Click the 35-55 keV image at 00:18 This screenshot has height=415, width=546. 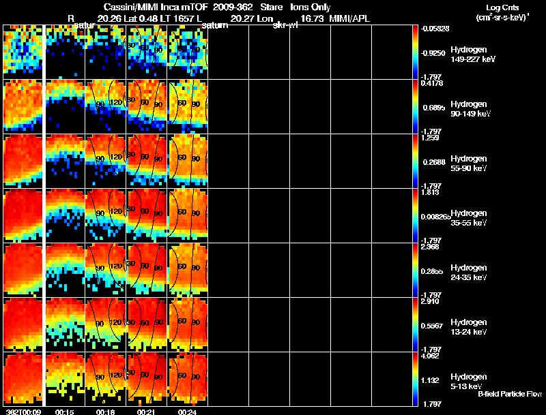pyautogui.click(x=106, y=216)
